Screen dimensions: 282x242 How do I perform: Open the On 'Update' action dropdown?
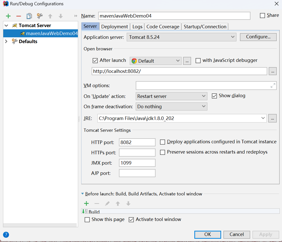(x=171, y=96)
